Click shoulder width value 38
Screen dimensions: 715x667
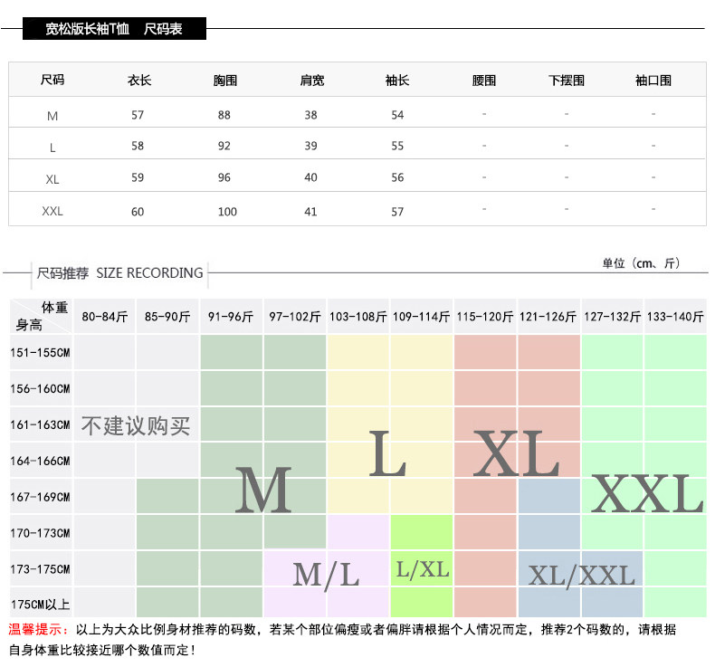311,115
